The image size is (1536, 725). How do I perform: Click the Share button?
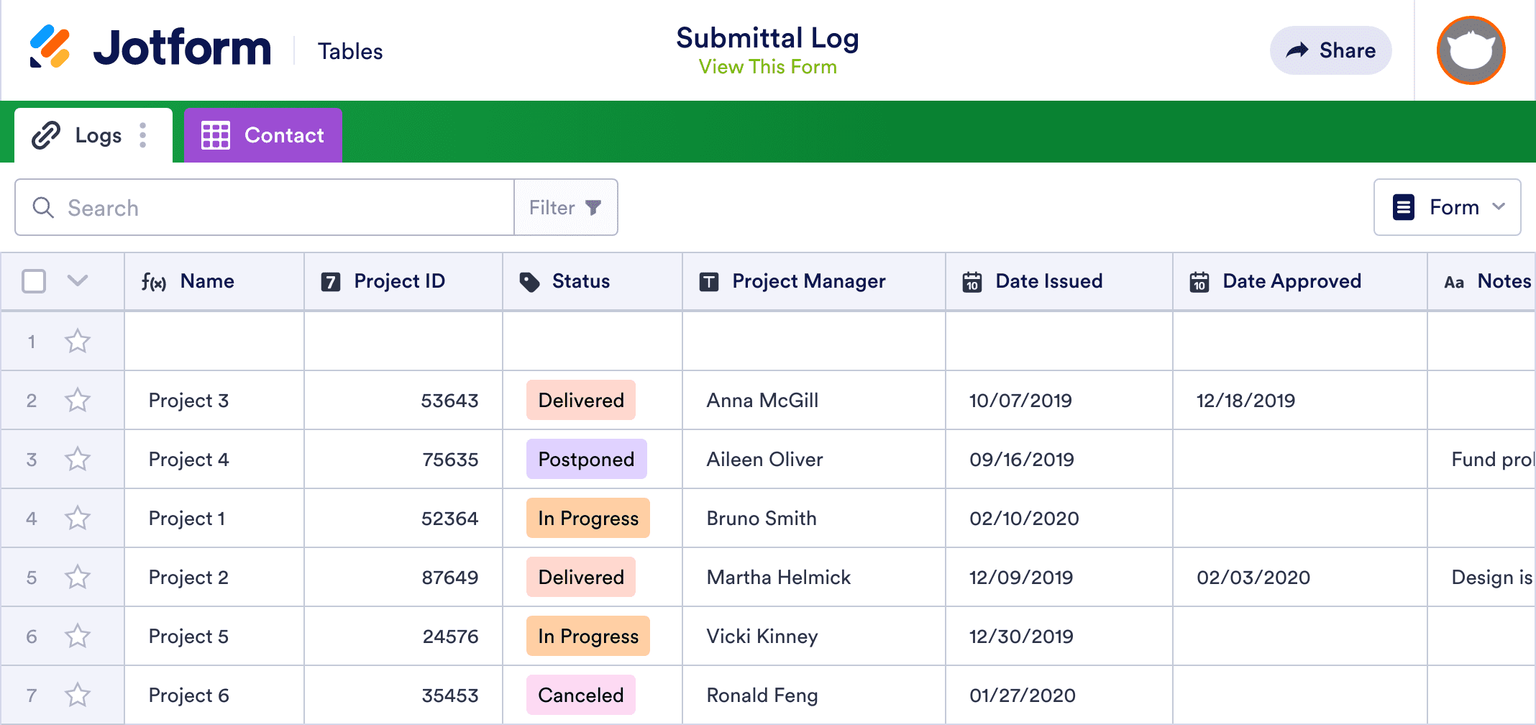[1330, 50]
